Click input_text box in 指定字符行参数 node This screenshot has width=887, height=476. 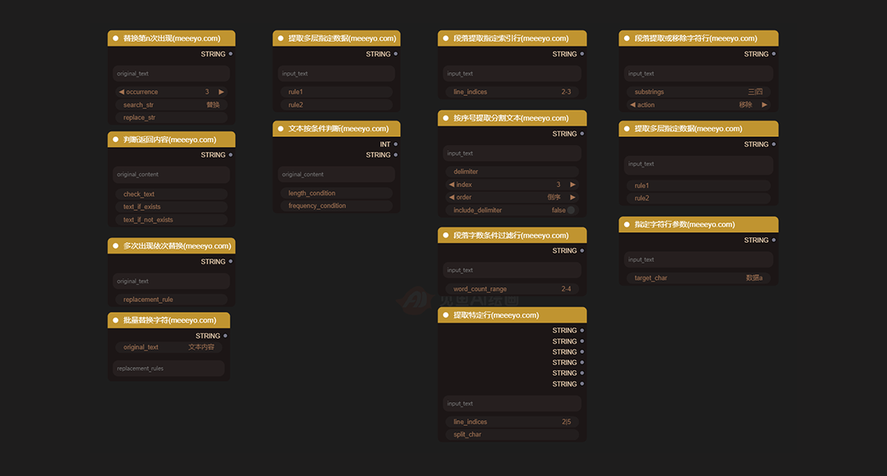[x=699, y=259]
